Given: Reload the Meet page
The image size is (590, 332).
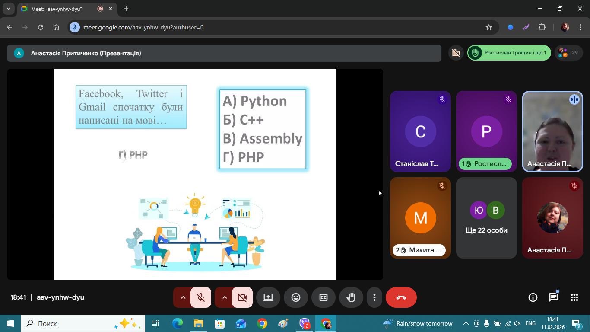Looking at the screenshot, I should pyautogui.click(x=41, y=27).
